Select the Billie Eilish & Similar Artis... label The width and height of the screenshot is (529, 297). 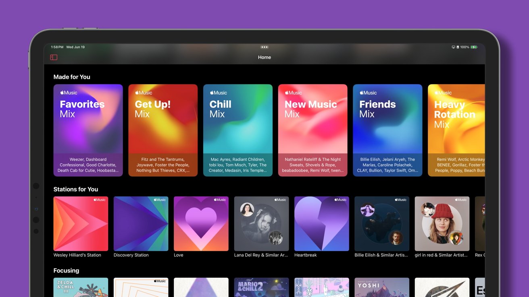(381, 255)
